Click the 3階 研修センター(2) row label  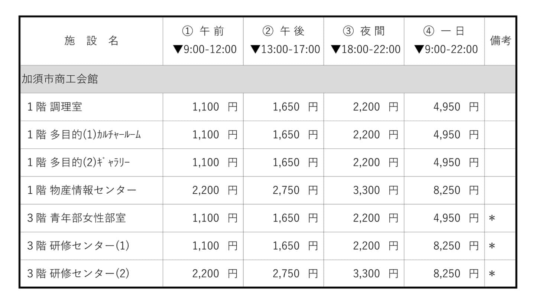click(78, 274)
